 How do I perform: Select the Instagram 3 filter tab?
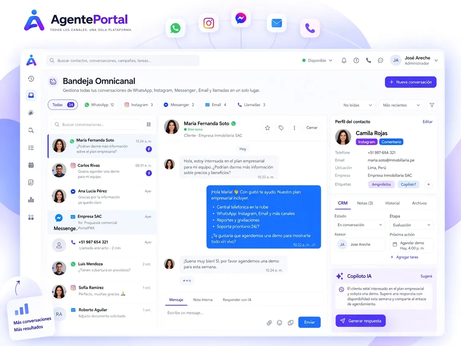pyautogui.click(x=138, y=105)
